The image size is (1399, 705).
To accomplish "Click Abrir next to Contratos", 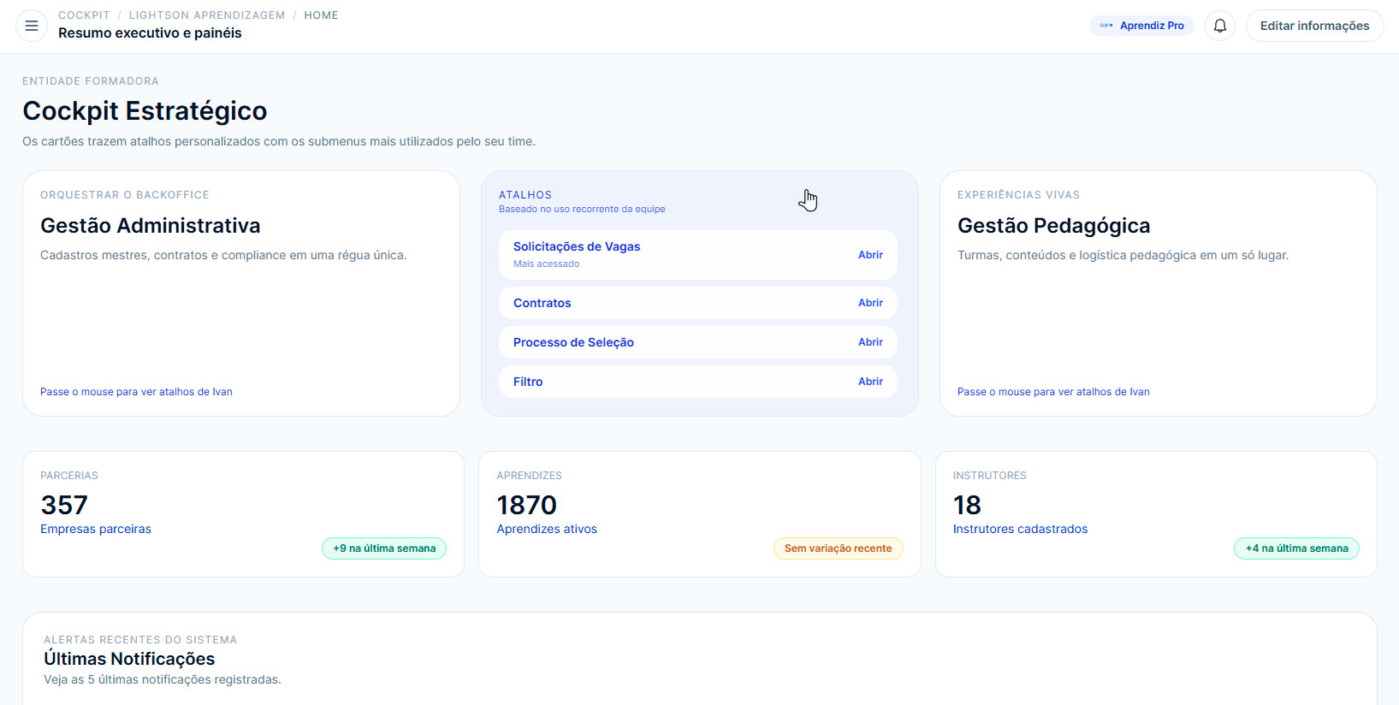I will click(870, 303).
